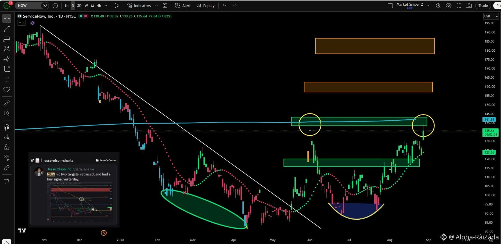The image size is (501, 244).
Task: Open the Gann and Fibonacci tools
Action: 7,39
